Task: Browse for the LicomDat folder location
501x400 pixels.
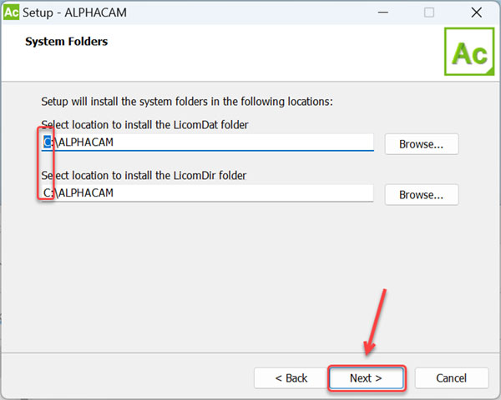Action: coord(422,144)
